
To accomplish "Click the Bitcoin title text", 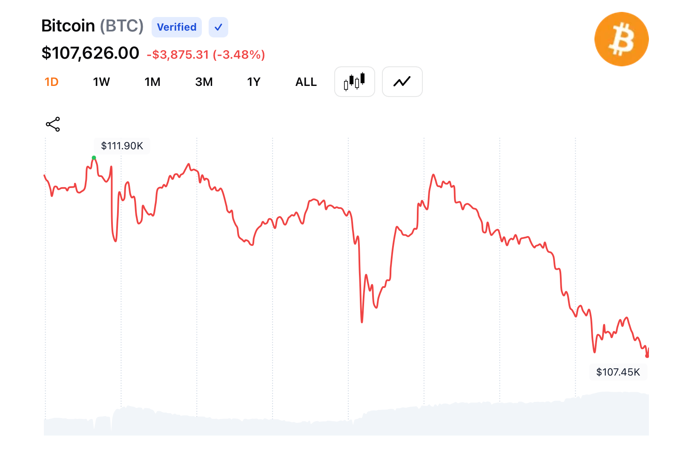I will point(68,26).
